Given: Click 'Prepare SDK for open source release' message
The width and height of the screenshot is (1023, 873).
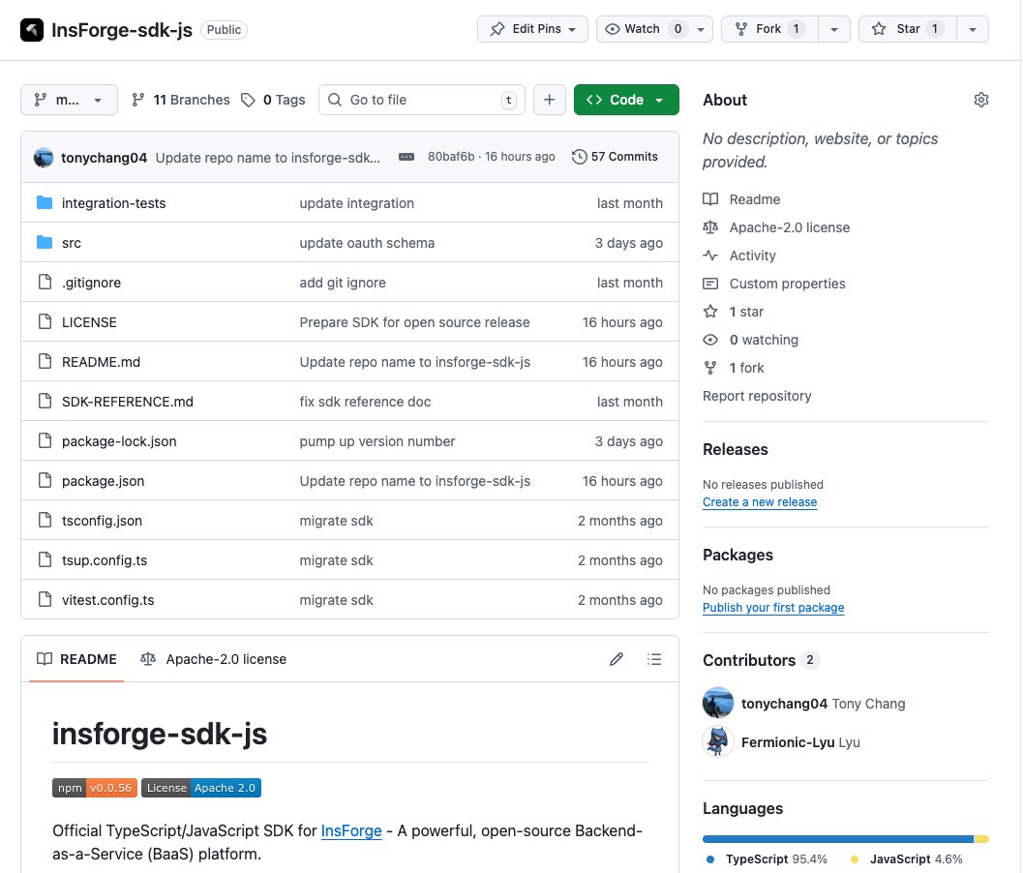Looking at the screenshot, I should click(x=414, y=322).
